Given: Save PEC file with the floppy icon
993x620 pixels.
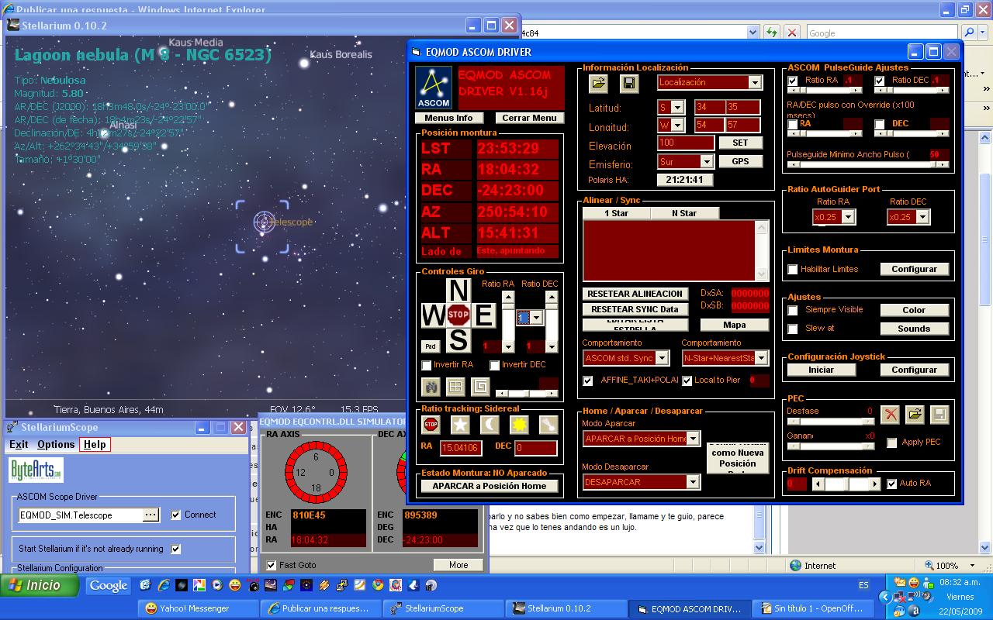Looking at the screenshot, I should tap(939, 415).
